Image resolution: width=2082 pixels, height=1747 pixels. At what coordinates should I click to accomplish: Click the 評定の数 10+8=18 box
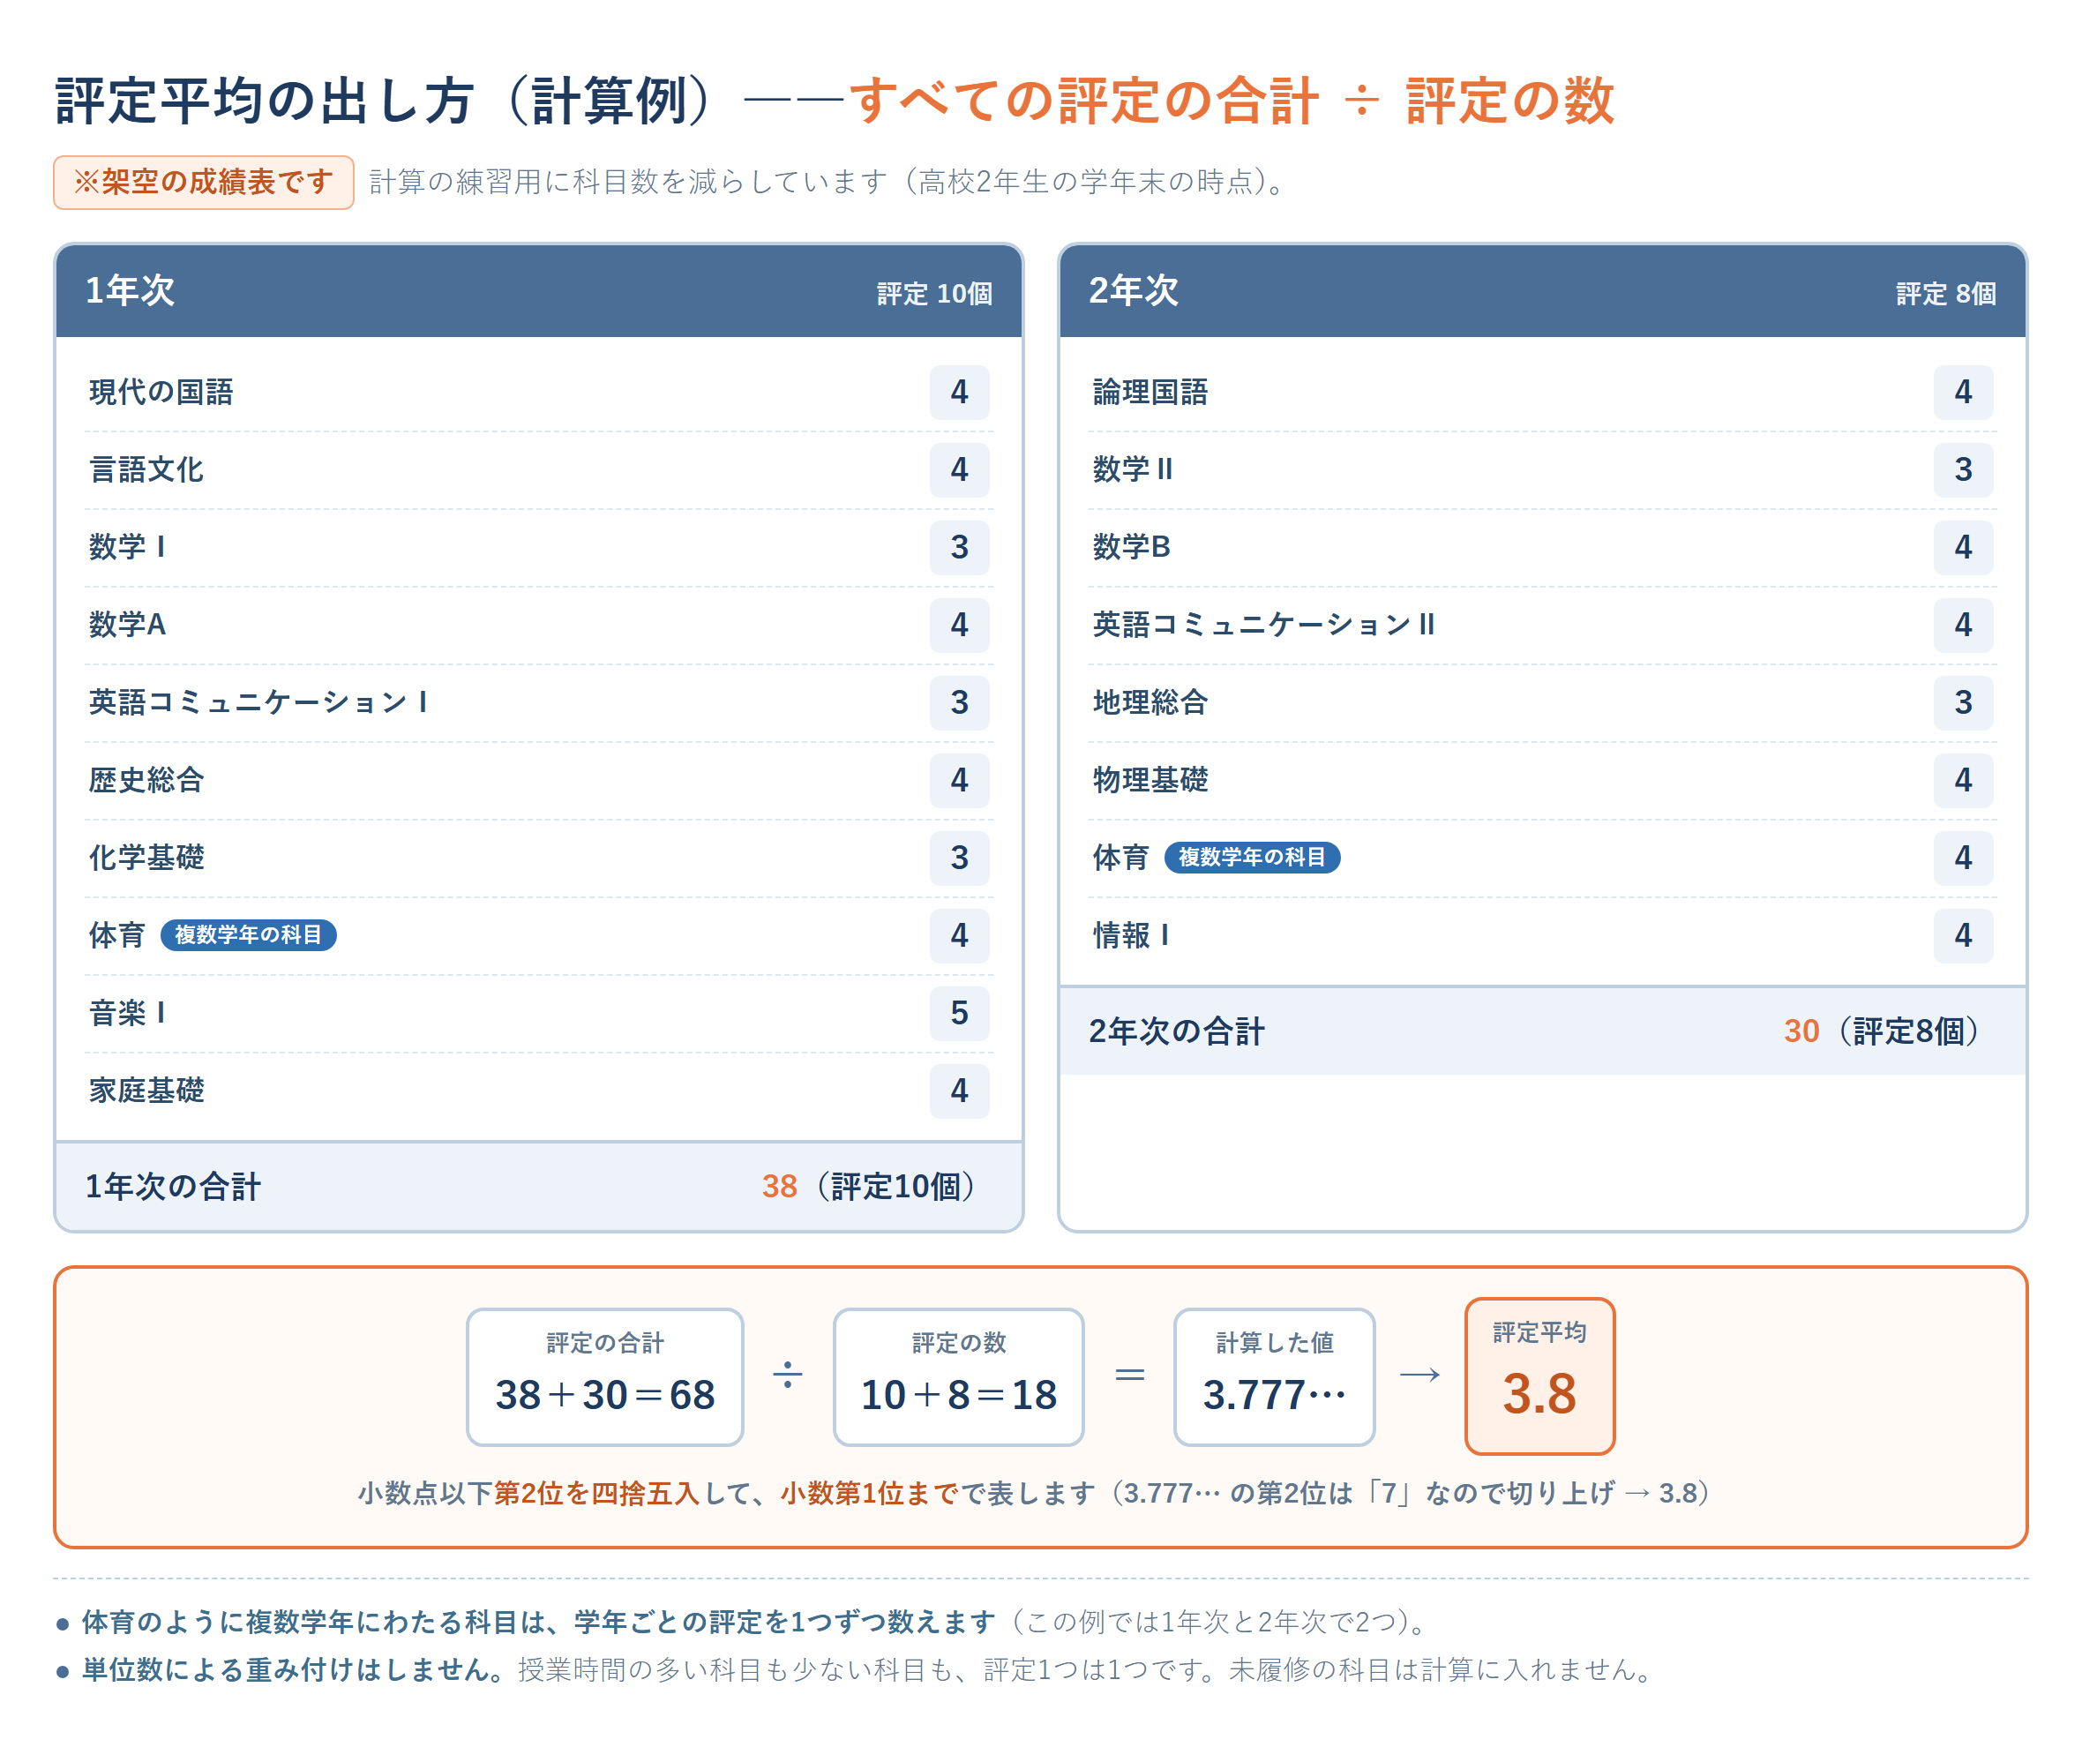959,1377
